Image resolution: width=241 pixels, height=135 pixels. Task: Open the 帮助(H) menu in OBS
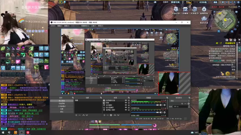point(101,26)
